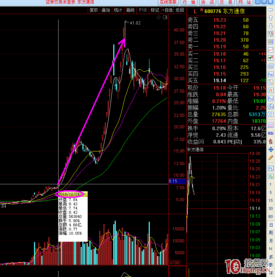Open the colored quote table icon
Screen dimensions: 275x277
pyautogui.click(x=270, y=42)
